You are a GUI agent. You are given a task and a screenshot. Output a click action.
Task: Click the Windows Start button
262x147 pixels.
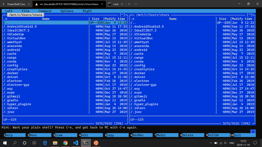point(5,143)
